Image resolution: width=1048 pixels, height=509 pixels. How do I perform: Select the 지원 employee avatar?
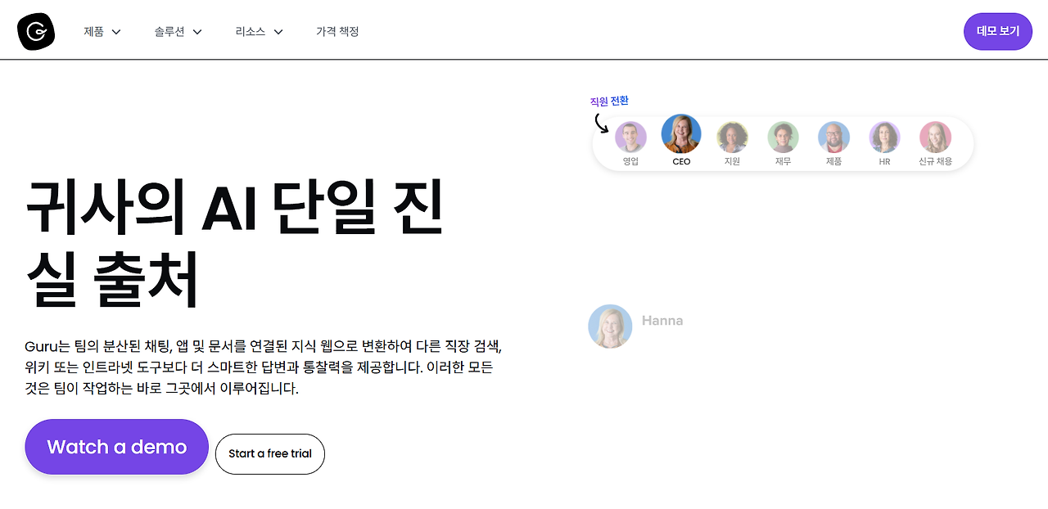(732, 137)
